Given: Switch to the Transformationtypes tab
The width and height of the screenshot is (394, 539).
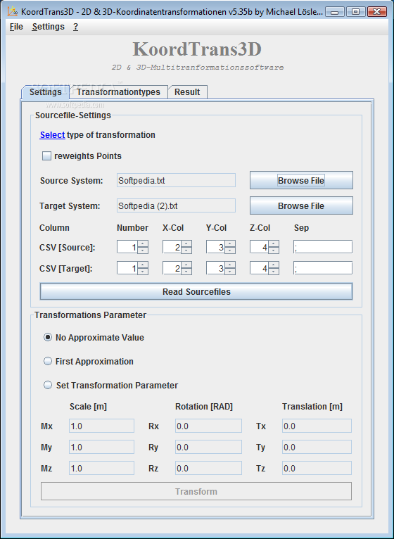Looking at the screenshot, I should pos(118,92).
